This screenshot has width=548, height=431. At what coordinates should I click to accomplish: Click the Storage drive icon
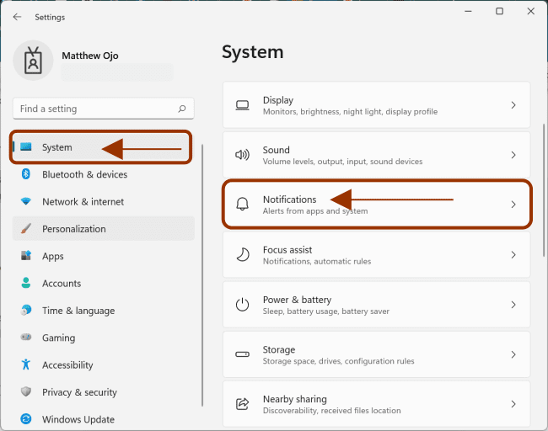(242, 354)
